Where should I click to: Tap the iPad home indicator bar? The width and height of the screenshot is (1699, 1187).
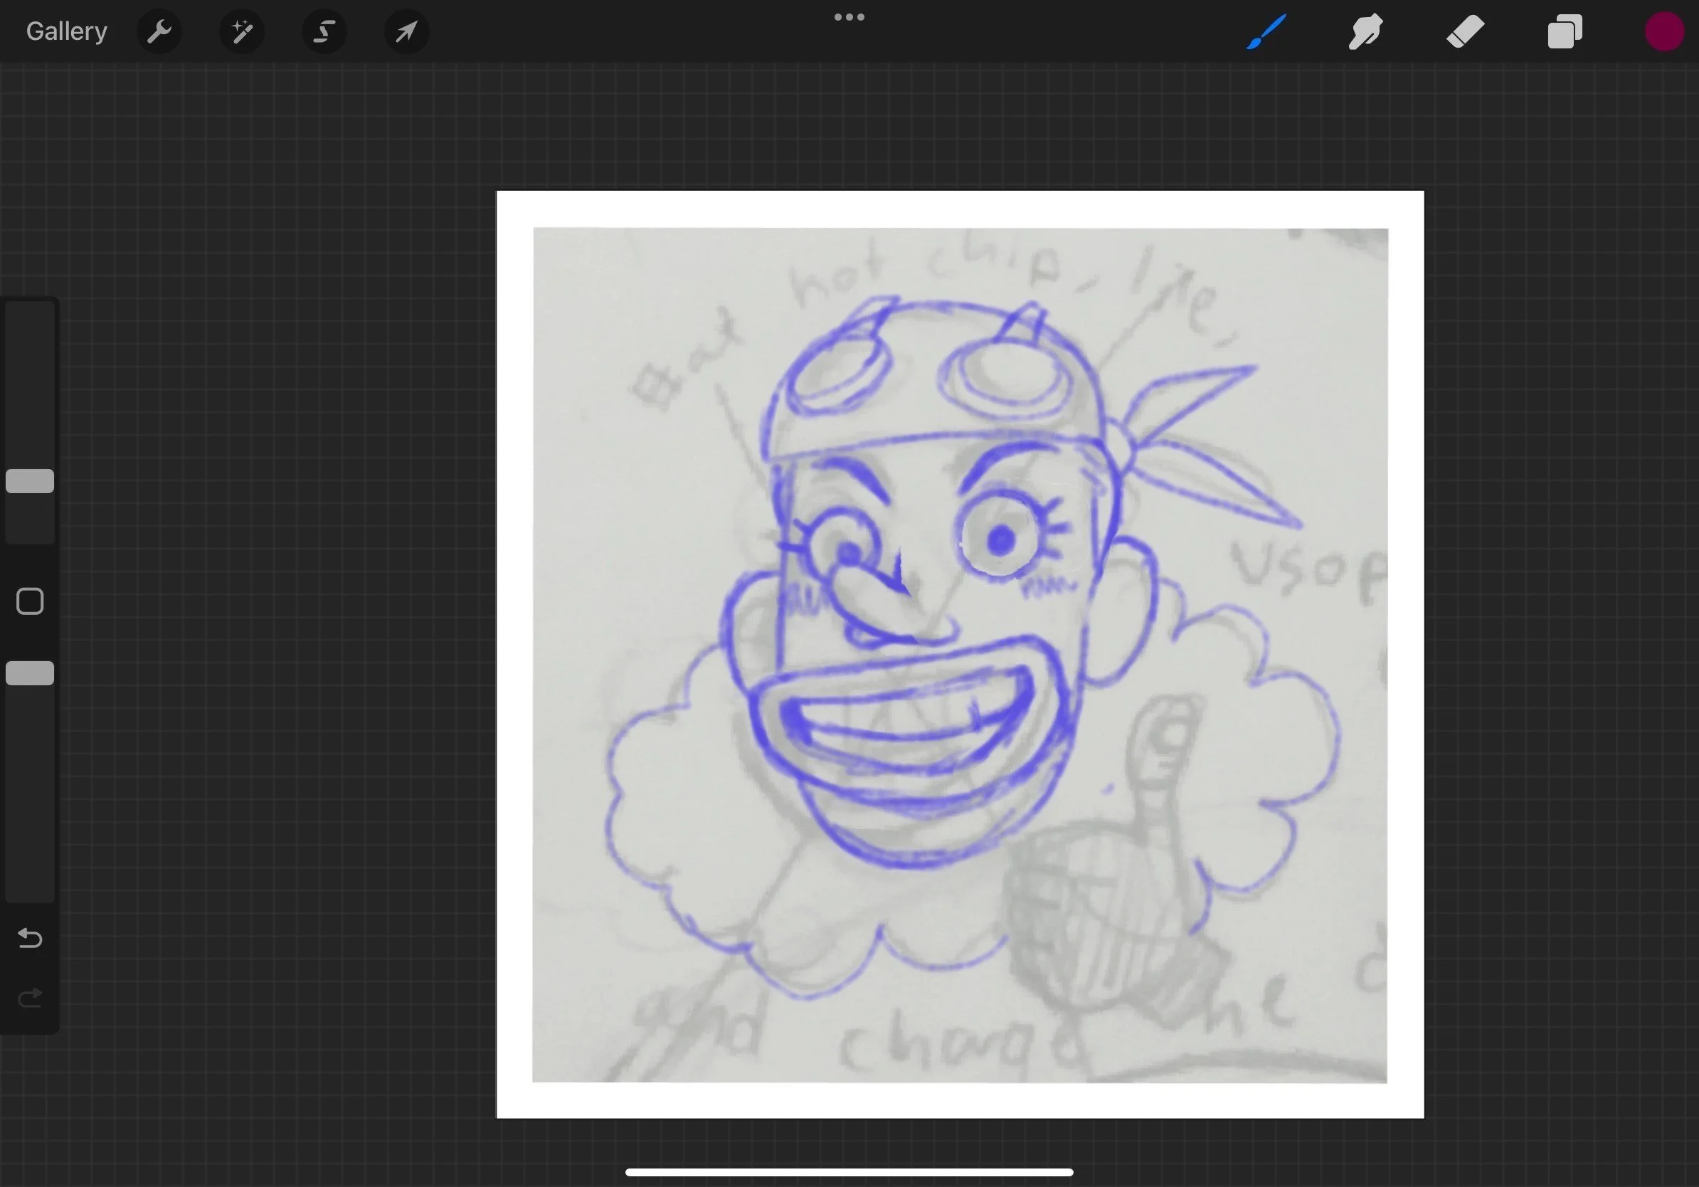pos(849,1172)
